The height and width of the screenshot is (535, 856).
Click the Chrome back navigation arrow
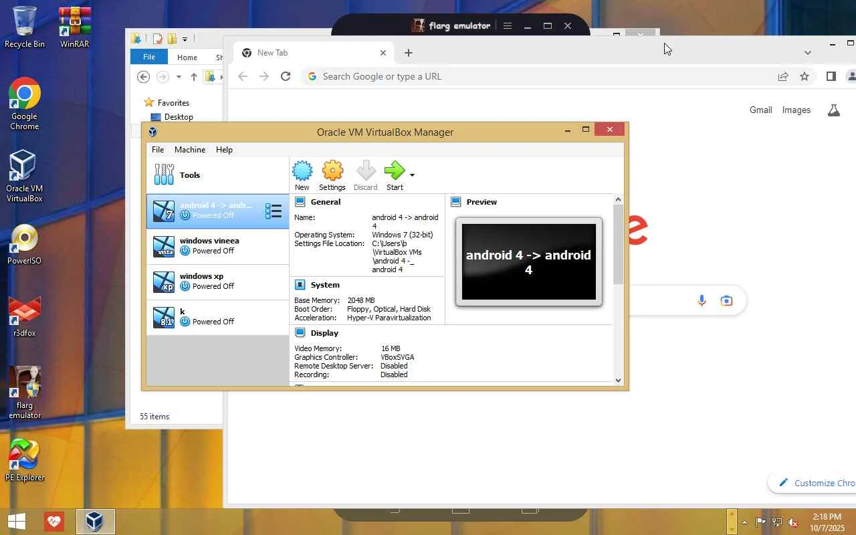(x=243, y=76)
